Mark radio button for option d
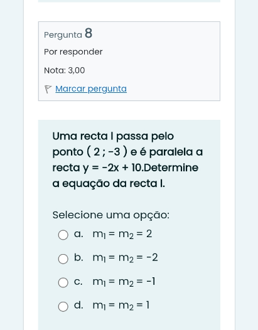The height and width of the screenshot is (330, 258). (63, 306)
